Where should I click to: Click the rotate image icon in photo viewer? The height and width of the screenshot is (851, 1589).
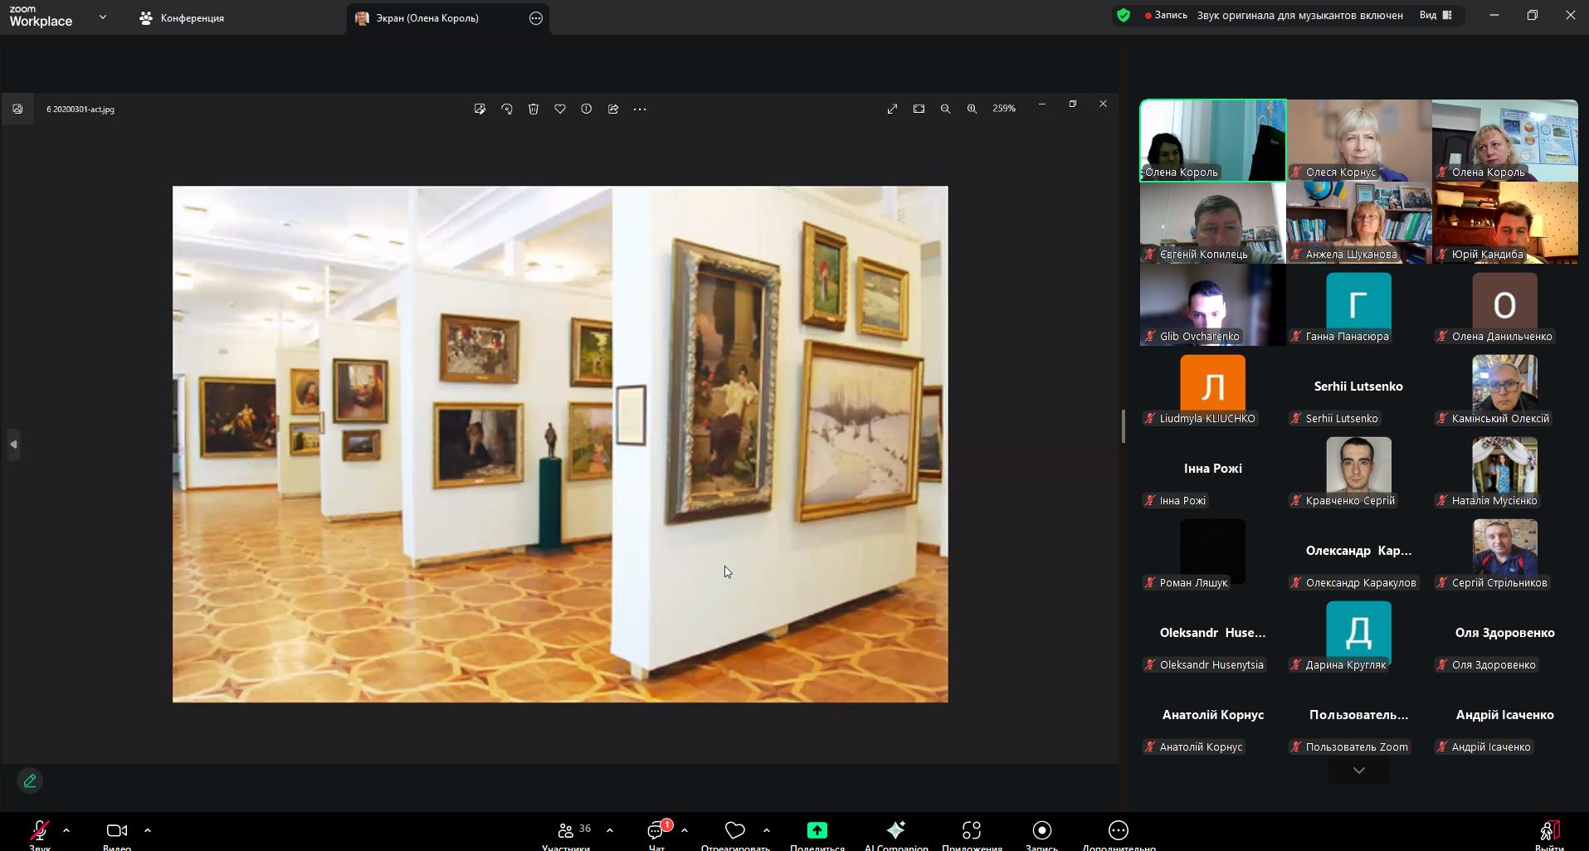click(x=507, y=109)
